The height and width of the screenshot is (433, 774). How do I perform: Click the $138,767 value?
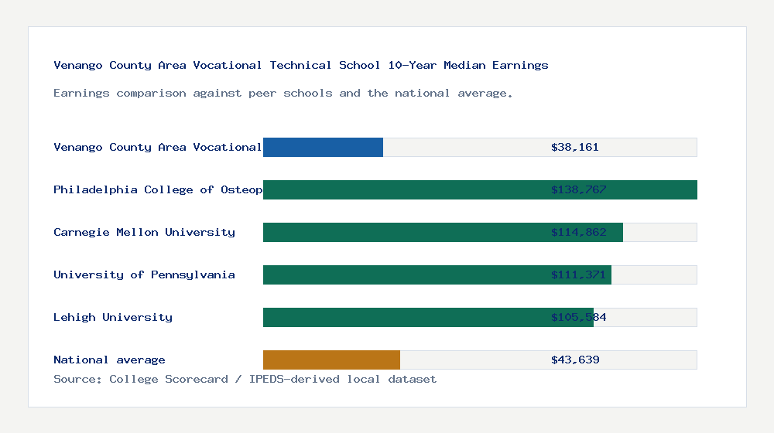pos(578,190)
